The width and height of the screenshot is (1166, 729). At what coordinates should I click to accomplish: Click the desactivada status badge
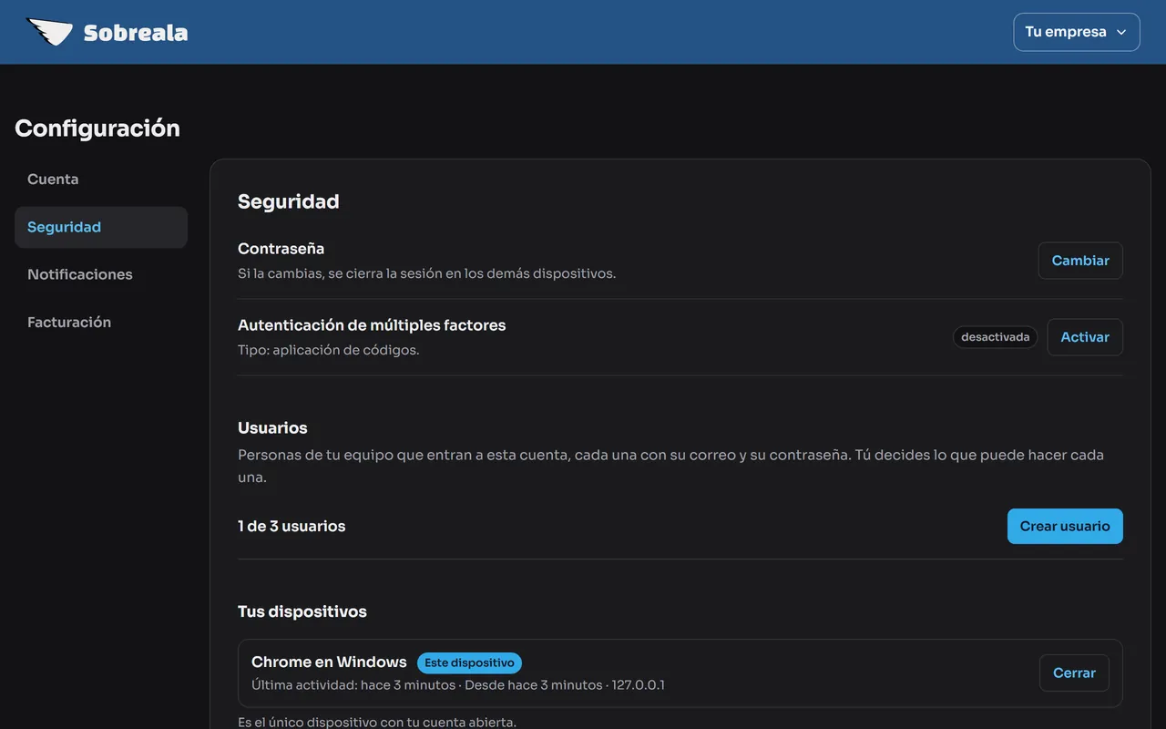[995, 337]
